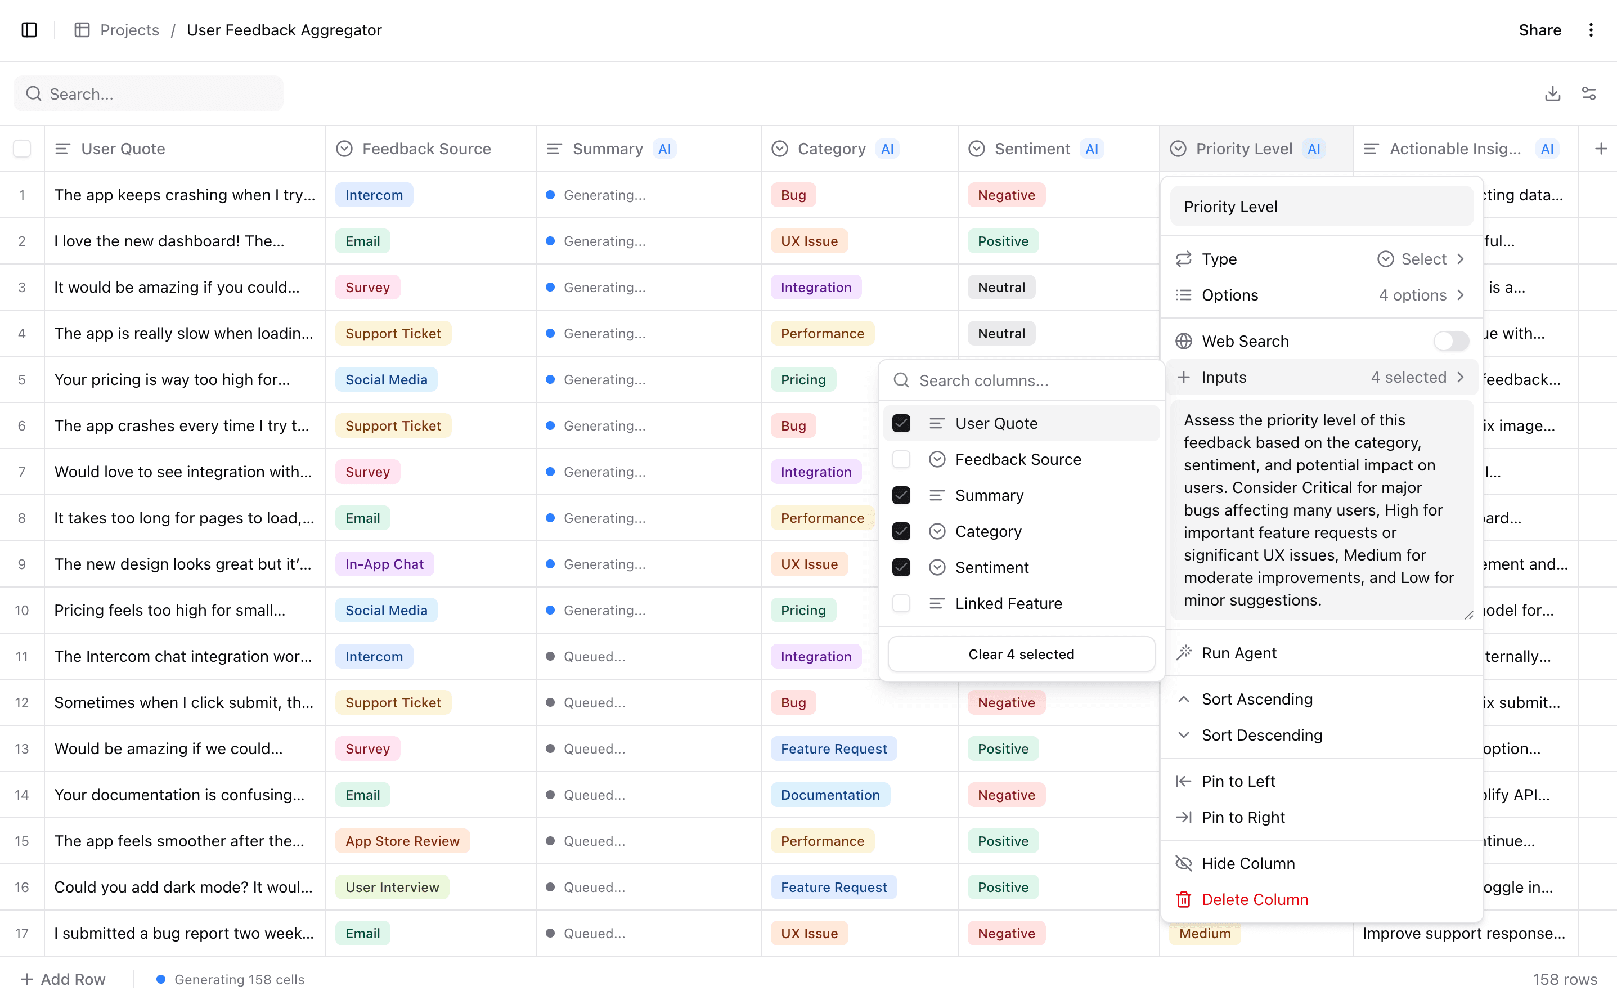Screen dimensions: 1617x1004
Task: Open the view customization icon near download
Action: point(1589,93)
